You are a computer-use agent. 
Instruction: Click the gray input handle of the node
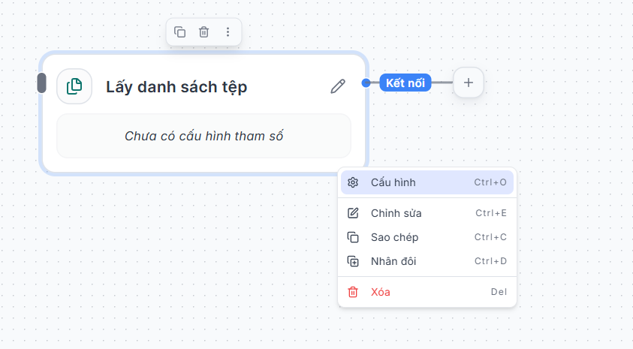pyautogui.click(x=41, y=83)
